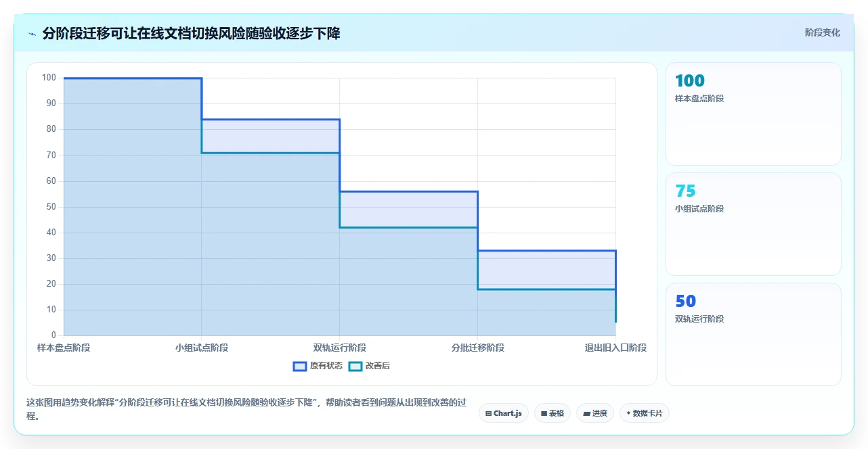Click the y-axis tick label 0
Image resolution: width=868 pixels, height=449 pixels.
click(53, 335)
